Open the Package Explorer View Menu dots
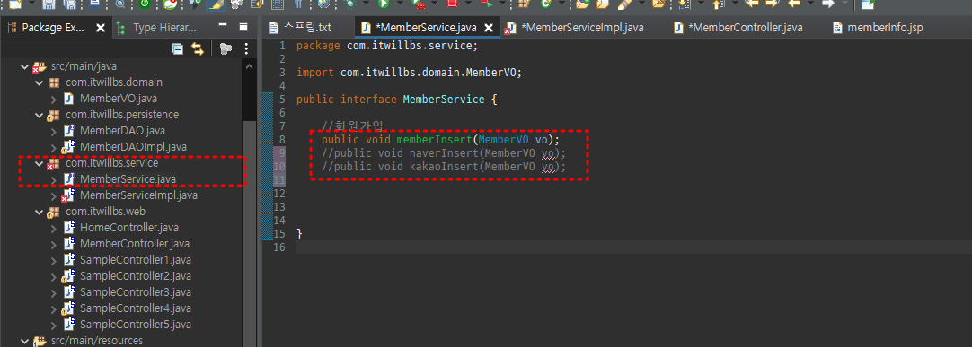 [x=247, y=48]
